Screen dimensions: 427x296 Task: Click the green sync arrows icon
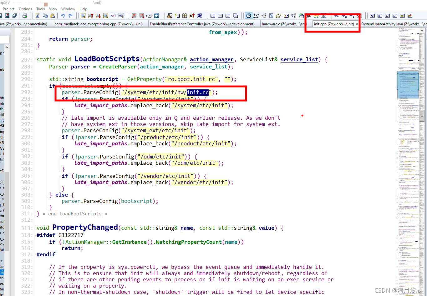(316, 16)
